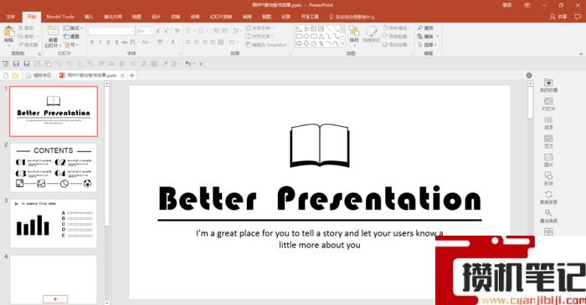Click the Find magnifier icon

[x=420, y=28]
